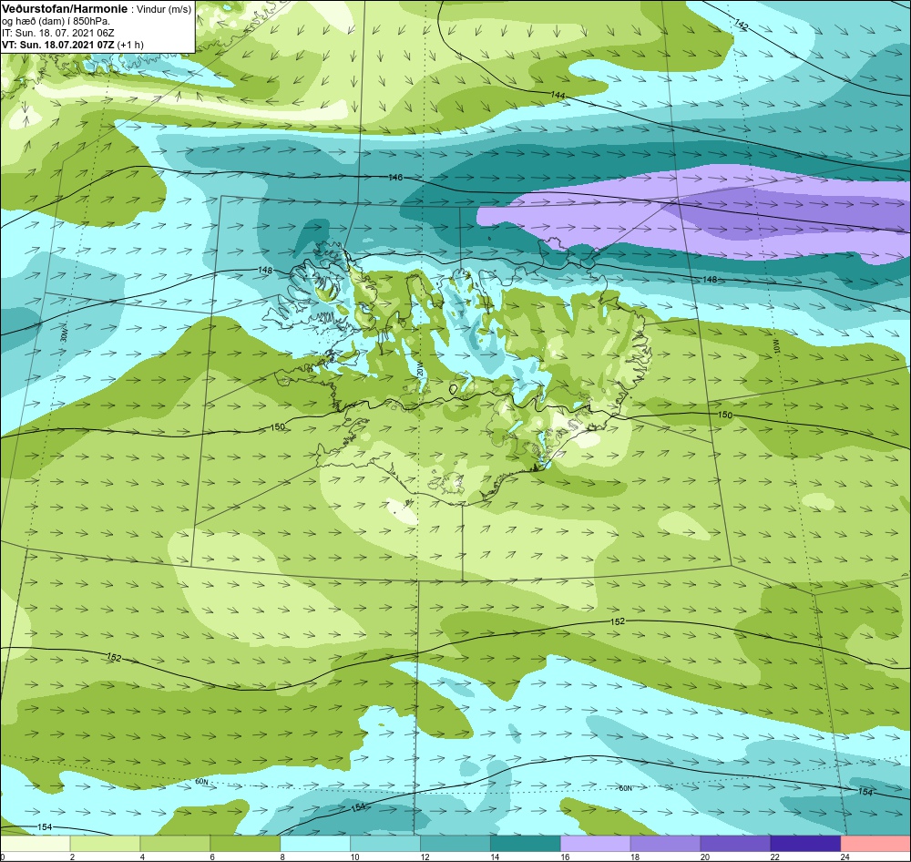The height and width of the screenshot is (862, 911).
Task: Select the violet 20–22 legend swatch
Action: [735, 843]
